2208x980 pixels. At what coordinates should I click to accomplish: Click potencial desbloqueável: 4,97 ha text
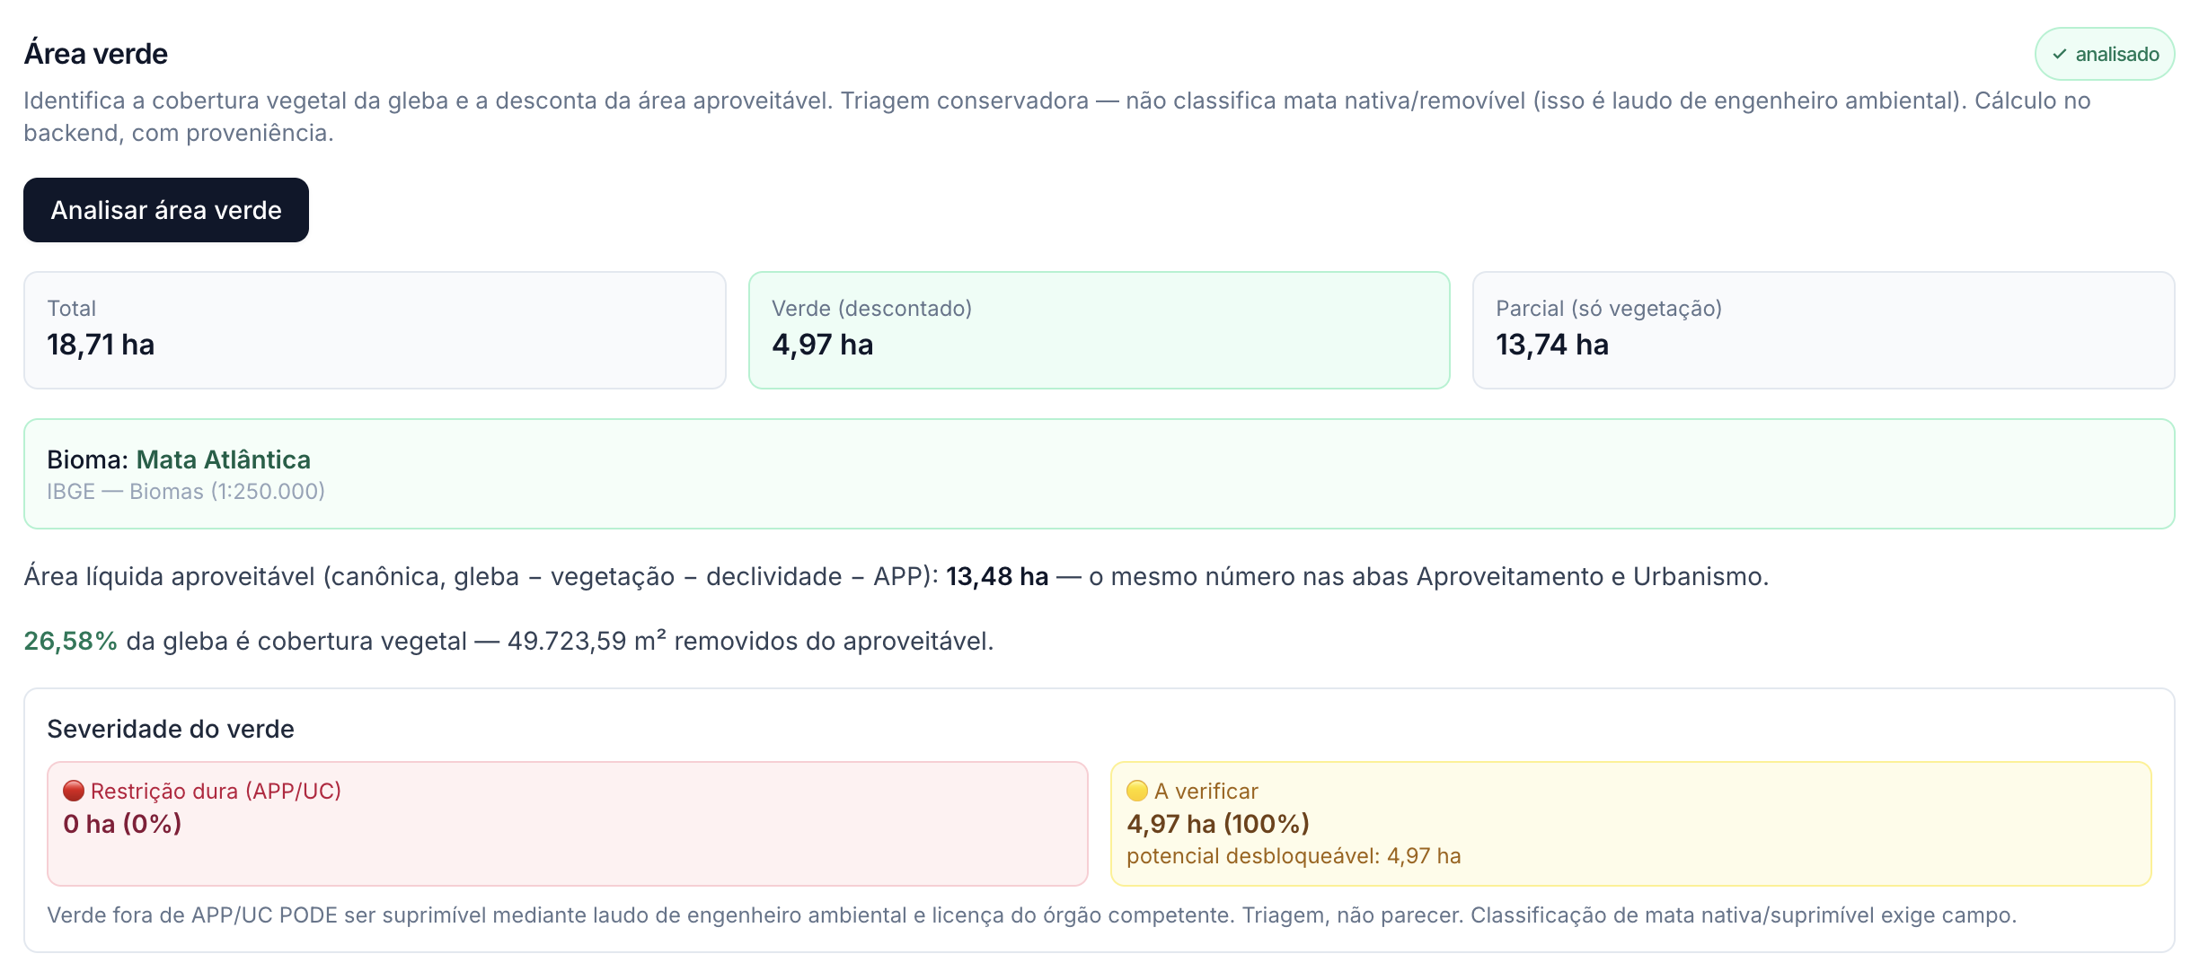pos(1294,856)
